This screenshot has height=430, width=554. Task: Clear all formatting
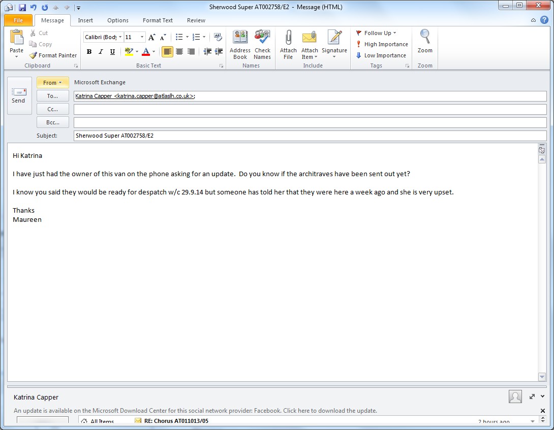click(218, 37)
